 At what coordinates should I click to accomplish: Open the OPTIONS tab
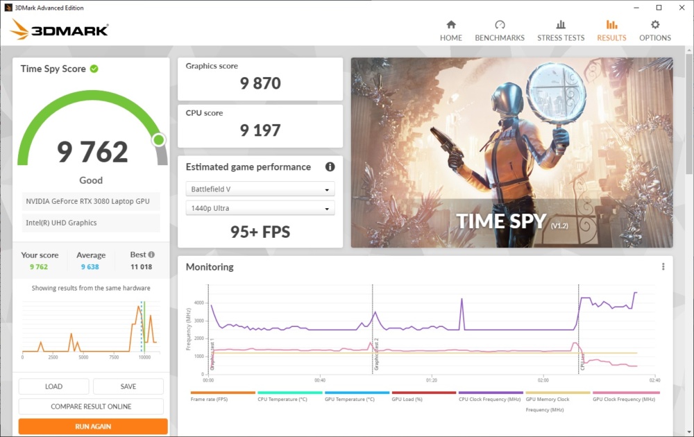pos(655,31)
